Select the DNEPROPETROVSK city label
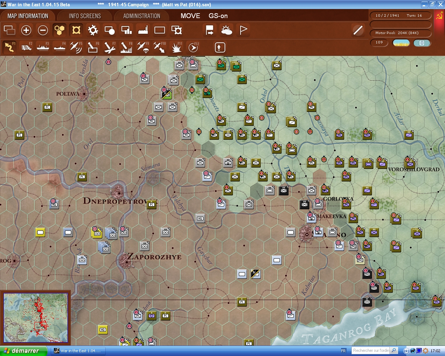Screen dimensions: 445x356 point(120,201)
